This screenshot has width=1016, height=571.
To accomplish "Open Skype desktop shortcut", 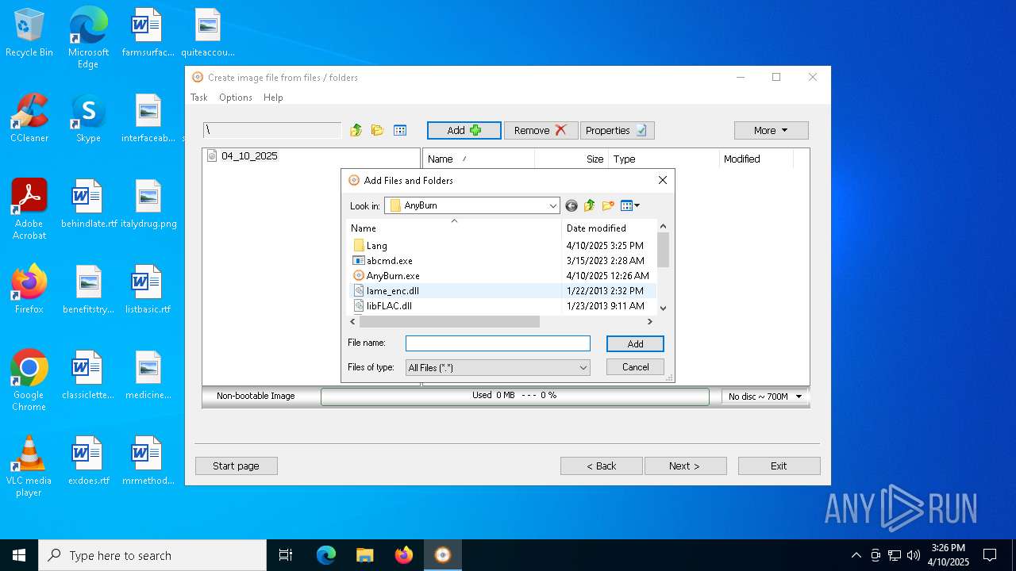I will [x=88, y=118].
